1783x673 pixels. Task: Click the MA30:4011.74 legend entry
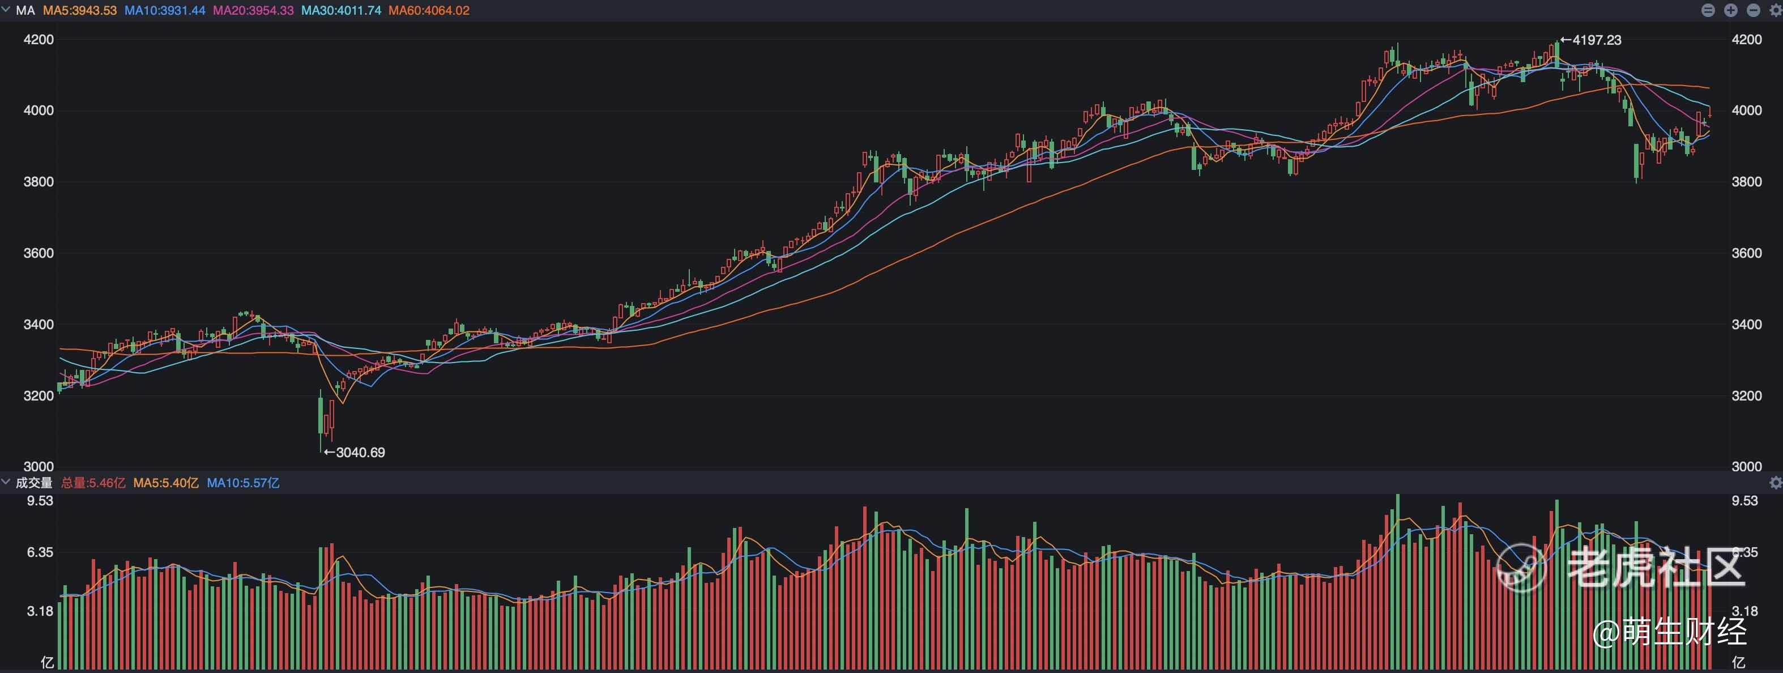pos(340,10)
